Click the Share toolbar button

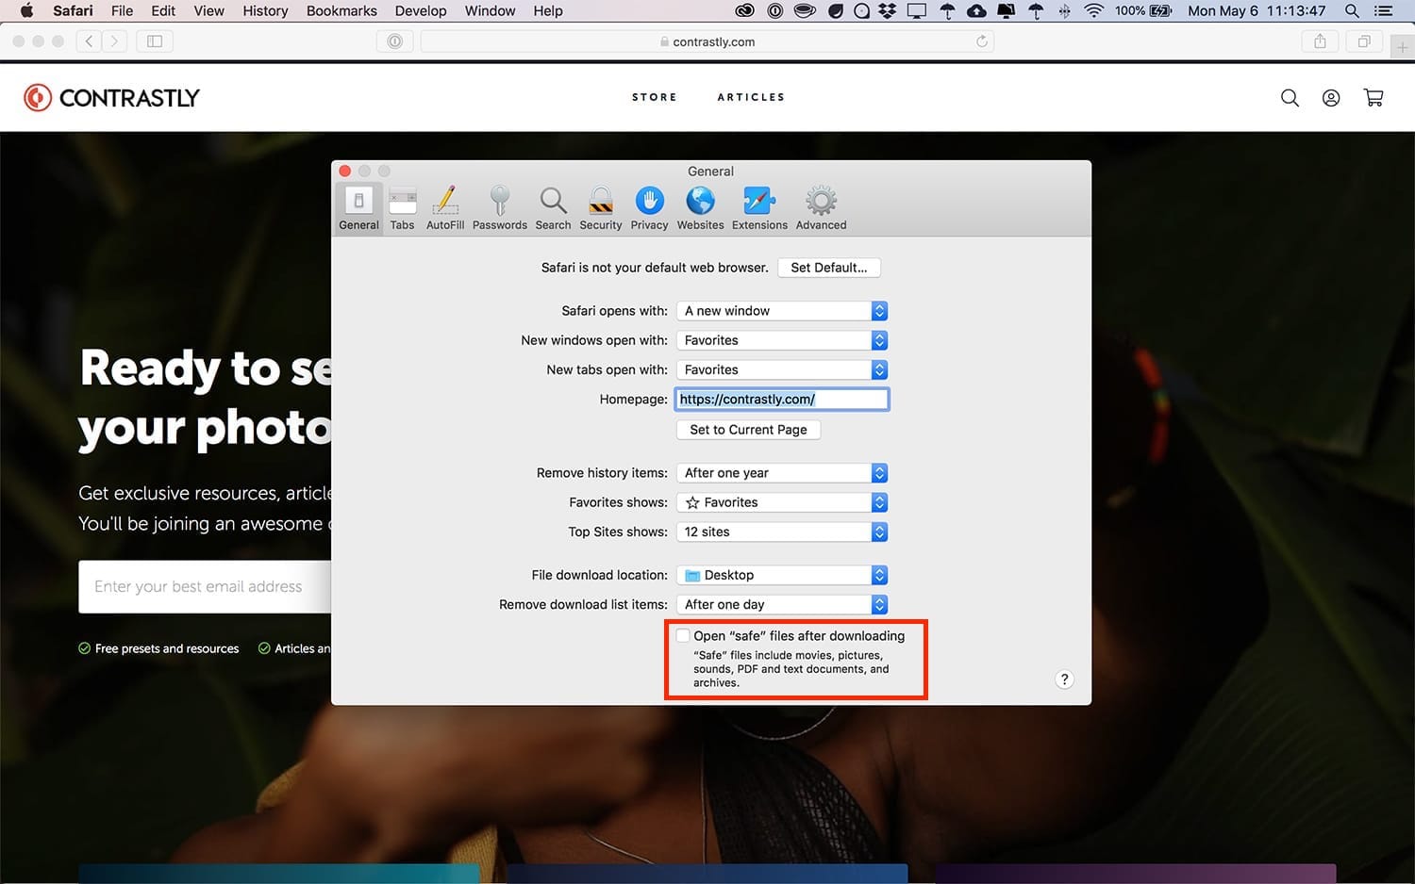pyautogui.click(x=1320, y=41)
